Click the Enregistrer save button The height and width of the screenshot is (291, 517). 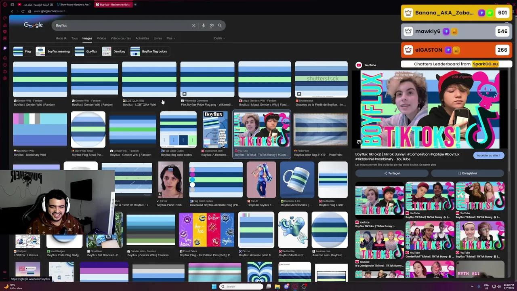pos(467,173)
